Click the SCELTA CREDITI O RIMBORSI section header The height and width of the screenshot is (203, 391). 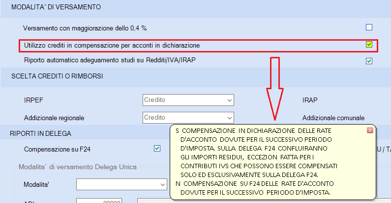click(57, 76)
